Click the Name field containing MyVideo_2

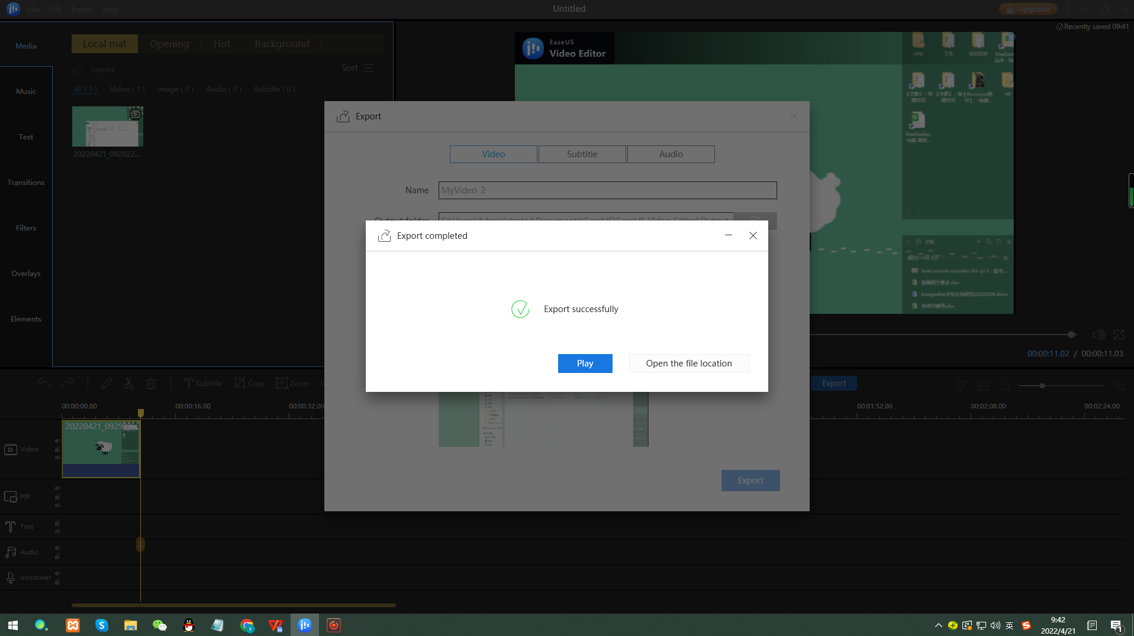click(x=607, y=190)
